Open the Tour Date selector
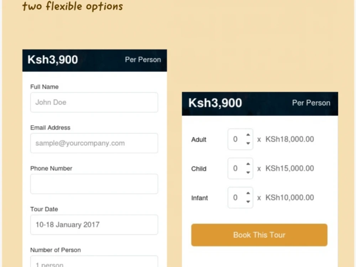 pos(94,225)
